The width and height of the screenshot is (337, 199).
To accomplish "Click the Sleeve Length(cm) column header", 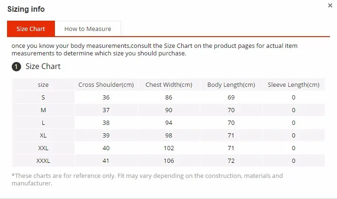I will tap(294, 84).
